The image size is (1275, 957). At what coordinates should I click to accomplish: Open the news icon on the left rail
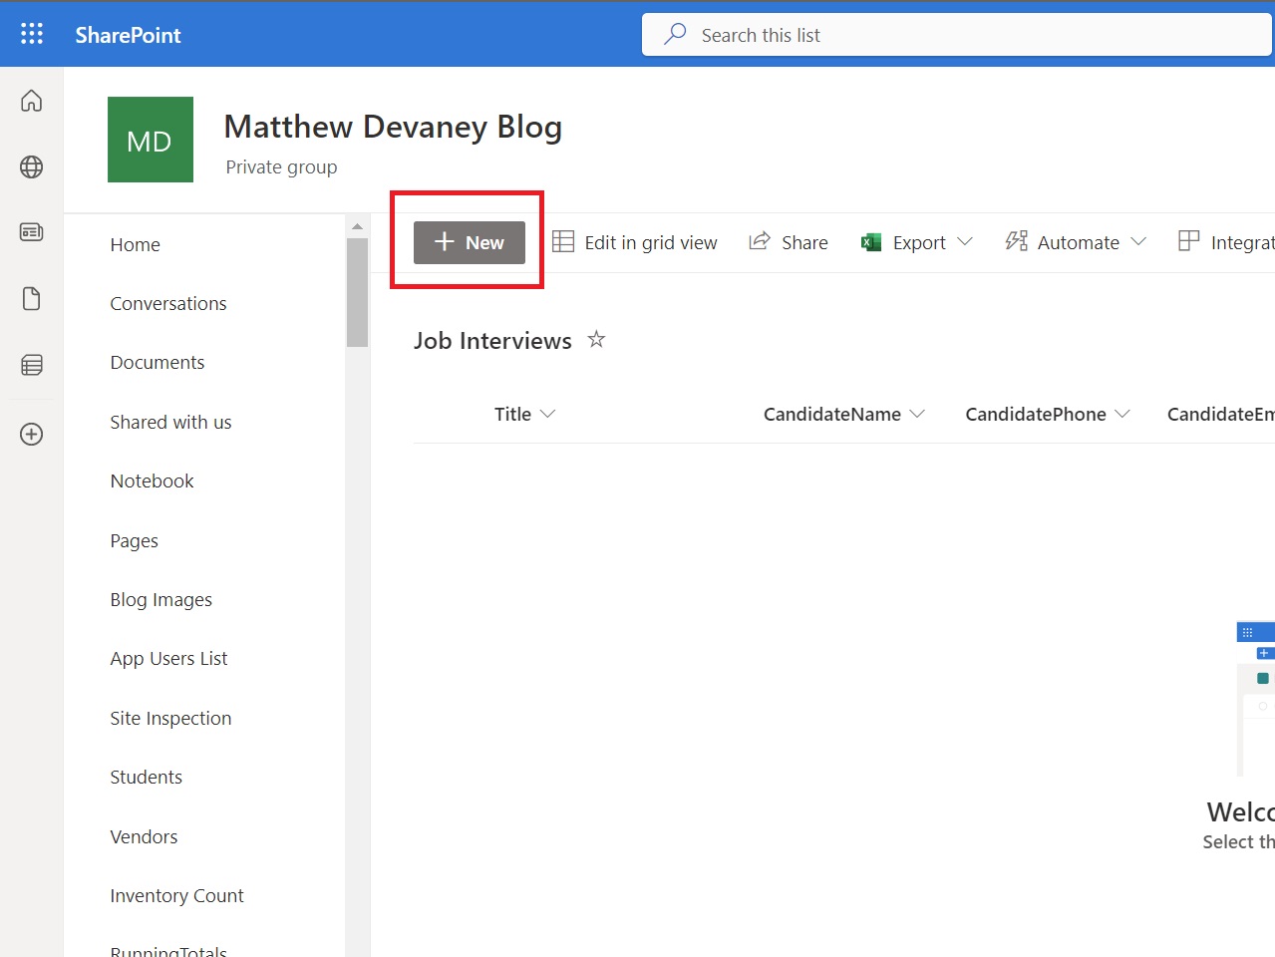click(x=31, y=231)
